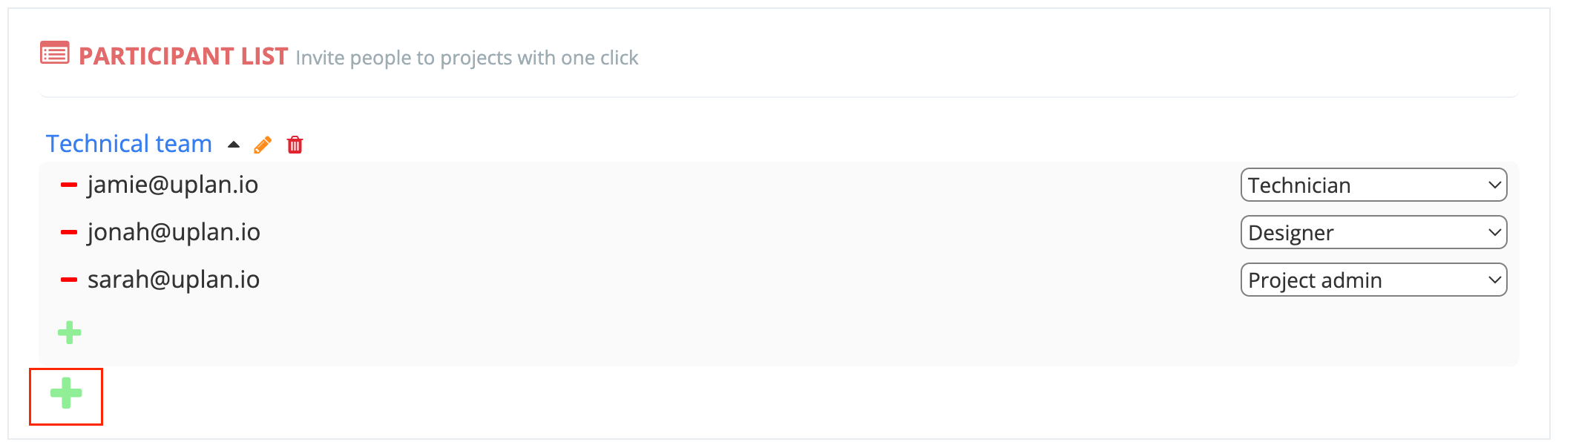
Task: Edit the Technical team name with pencil icon
Action: pos(263,145)
